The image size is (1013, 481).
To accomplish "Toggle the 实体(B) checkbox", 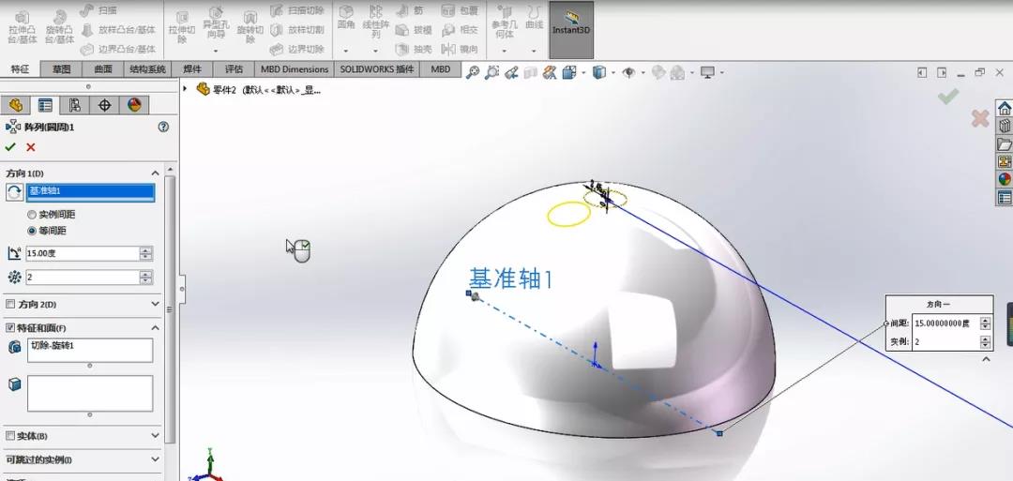I will 9,436.
